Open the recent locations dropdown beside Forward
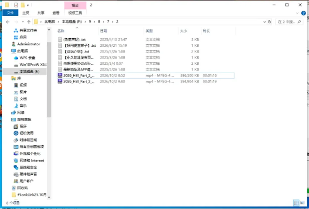Image resolution: width=309 pixels, height=209 pixels. coord(23,22)
